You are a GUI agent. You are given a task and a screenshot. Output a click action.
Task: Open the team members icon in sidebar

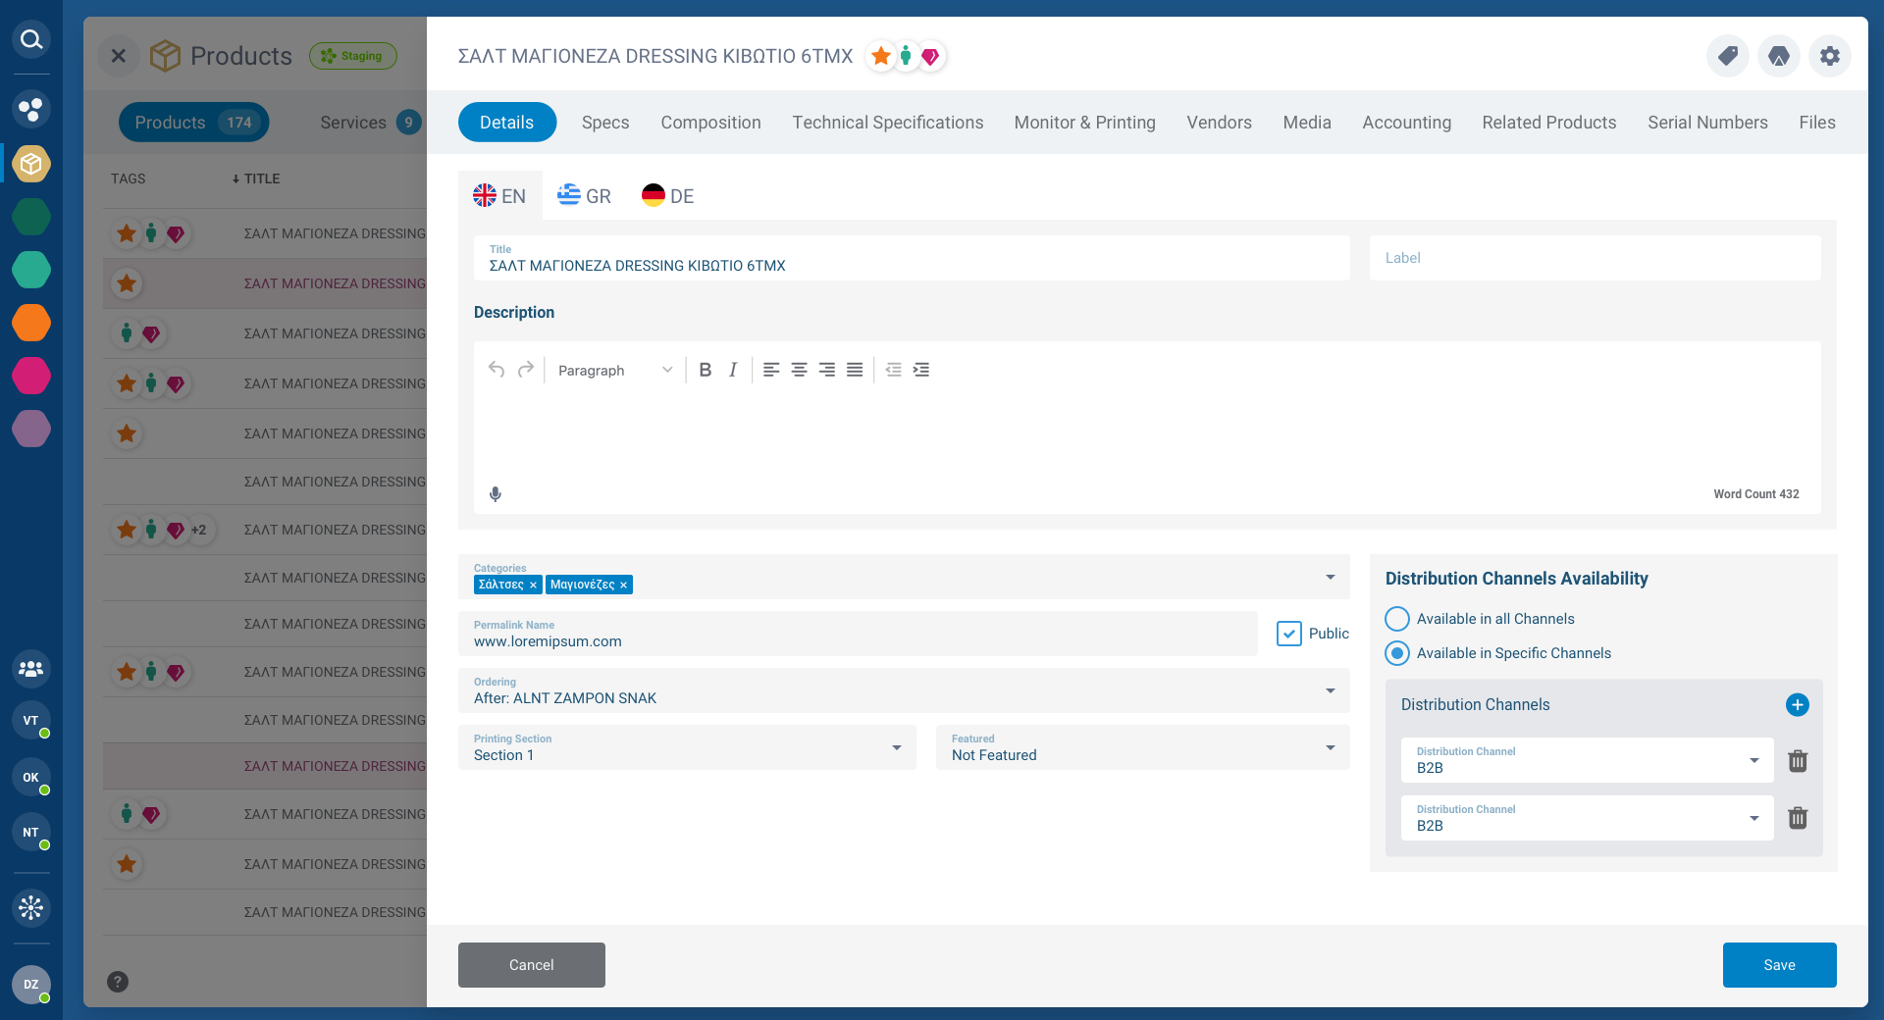pyautogui.click(x=30, y=670)
